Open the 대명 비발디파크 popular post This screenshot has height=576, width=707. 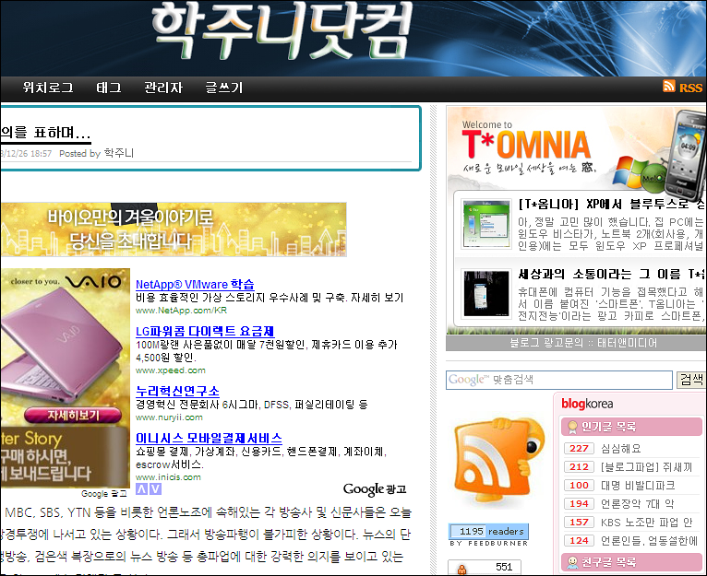(638, 486)
